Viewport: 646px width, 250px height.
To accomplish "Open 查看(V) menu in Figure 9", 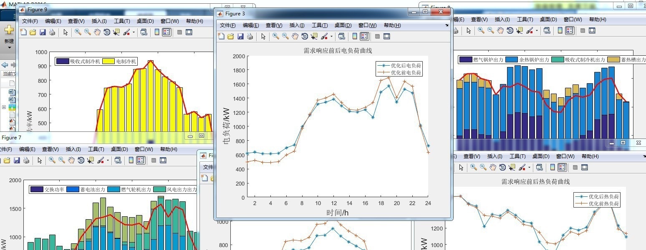I will (76, 21).
